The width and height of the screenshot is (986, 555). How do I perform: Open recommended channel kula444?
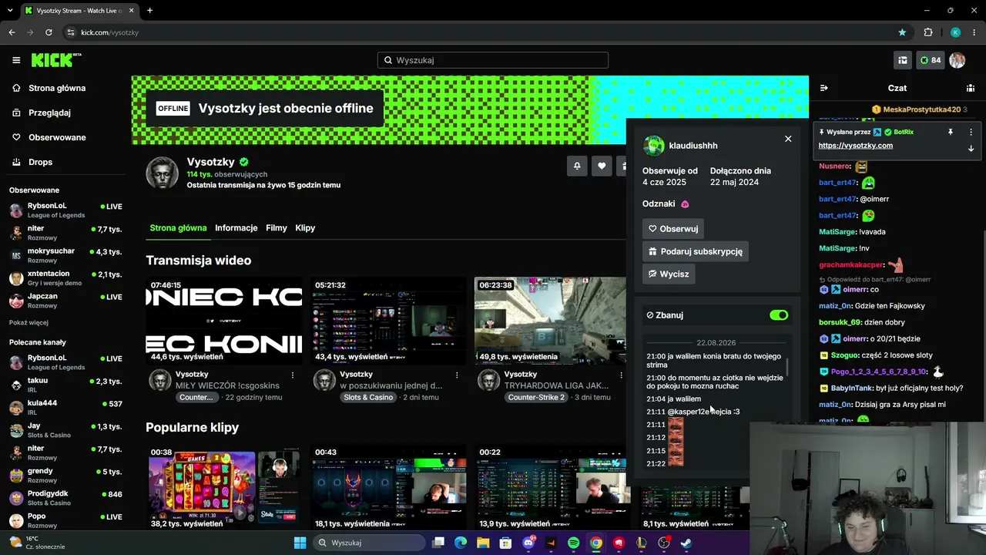(65, 407)
